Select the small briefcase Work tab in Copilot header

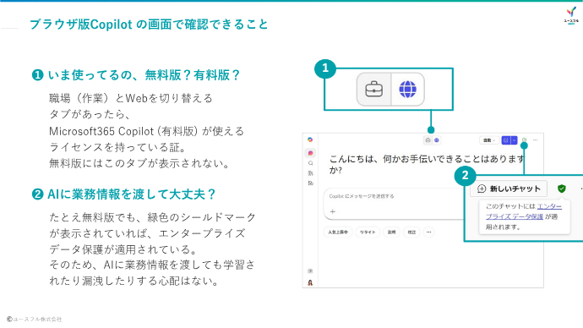428,140
